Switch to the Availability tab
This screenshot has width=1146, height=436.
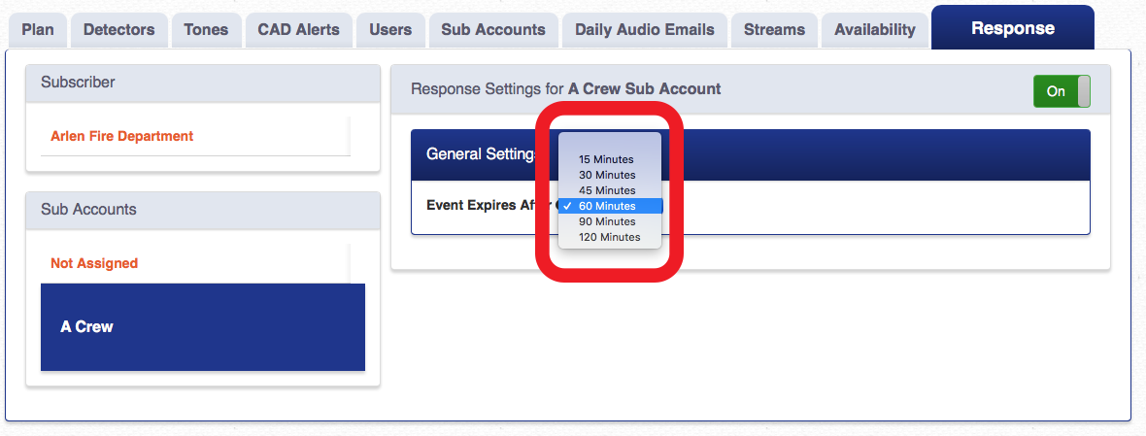pyautogui.click(x=874, y=30)
